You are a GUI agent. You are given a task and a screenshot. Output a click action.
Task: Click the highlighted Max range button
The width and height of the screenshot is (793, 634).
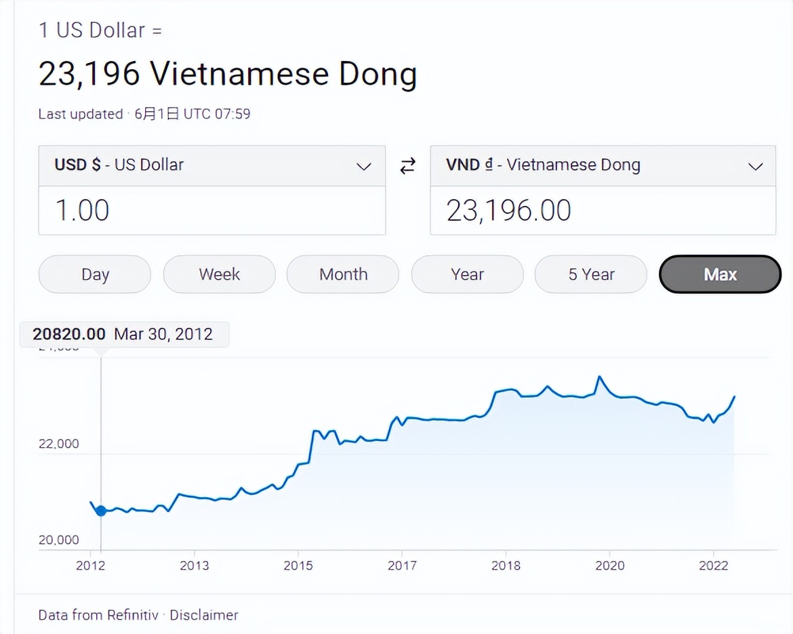click(720, 274)
